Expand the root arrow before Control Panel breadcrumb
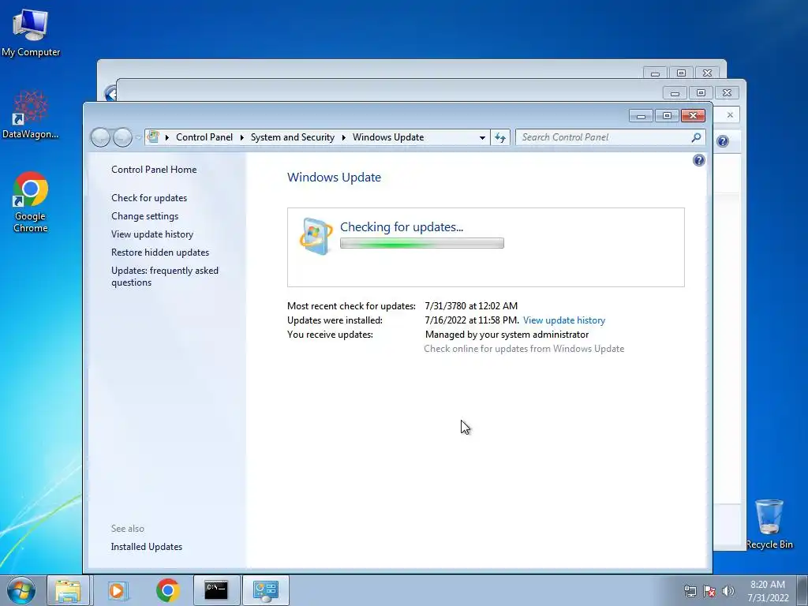Viewport: 808px width, 606px height. tap(167, 137)
